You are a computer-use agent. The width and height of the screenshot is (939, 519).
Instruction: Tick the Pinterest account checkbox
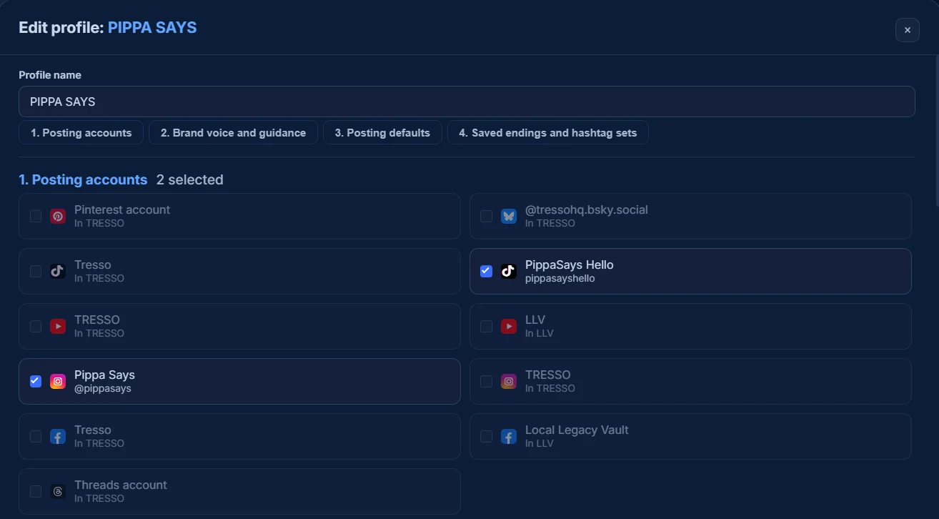[x=36, y=216]
